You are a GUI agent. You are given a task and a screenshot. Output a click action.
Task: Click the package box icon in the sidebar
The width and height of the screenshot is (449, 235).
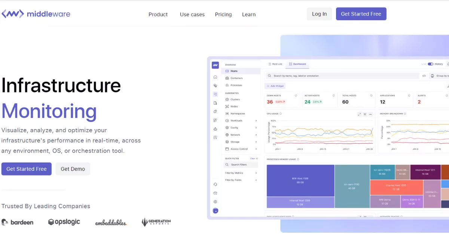coord(215,193)
